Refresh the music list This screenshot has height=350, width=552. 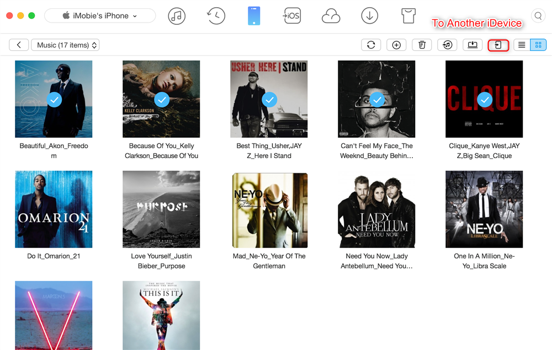pyautogui.click(x=371, y=45)
